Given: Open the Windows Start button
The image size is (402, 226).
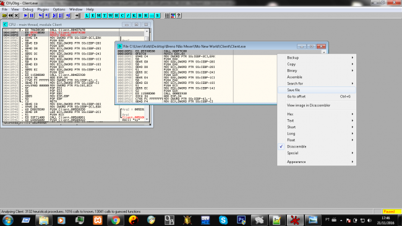Looking at the screenshot, I should point(7,220).
